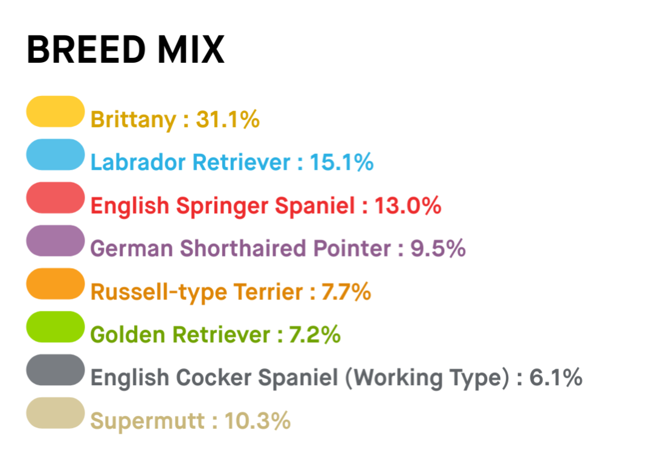Select the English Springer Spaniel name
This screenshot has height=460, width=652.
(x=222, y=206)
